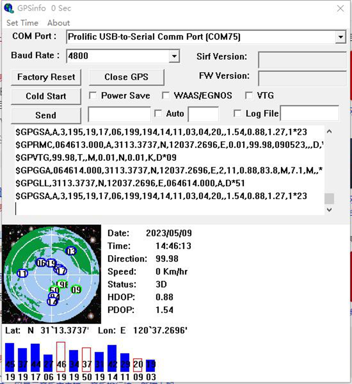This screenshot has height=384, width=352.
Task: Open the COM Port dropdown list
Action: (341, 37)
